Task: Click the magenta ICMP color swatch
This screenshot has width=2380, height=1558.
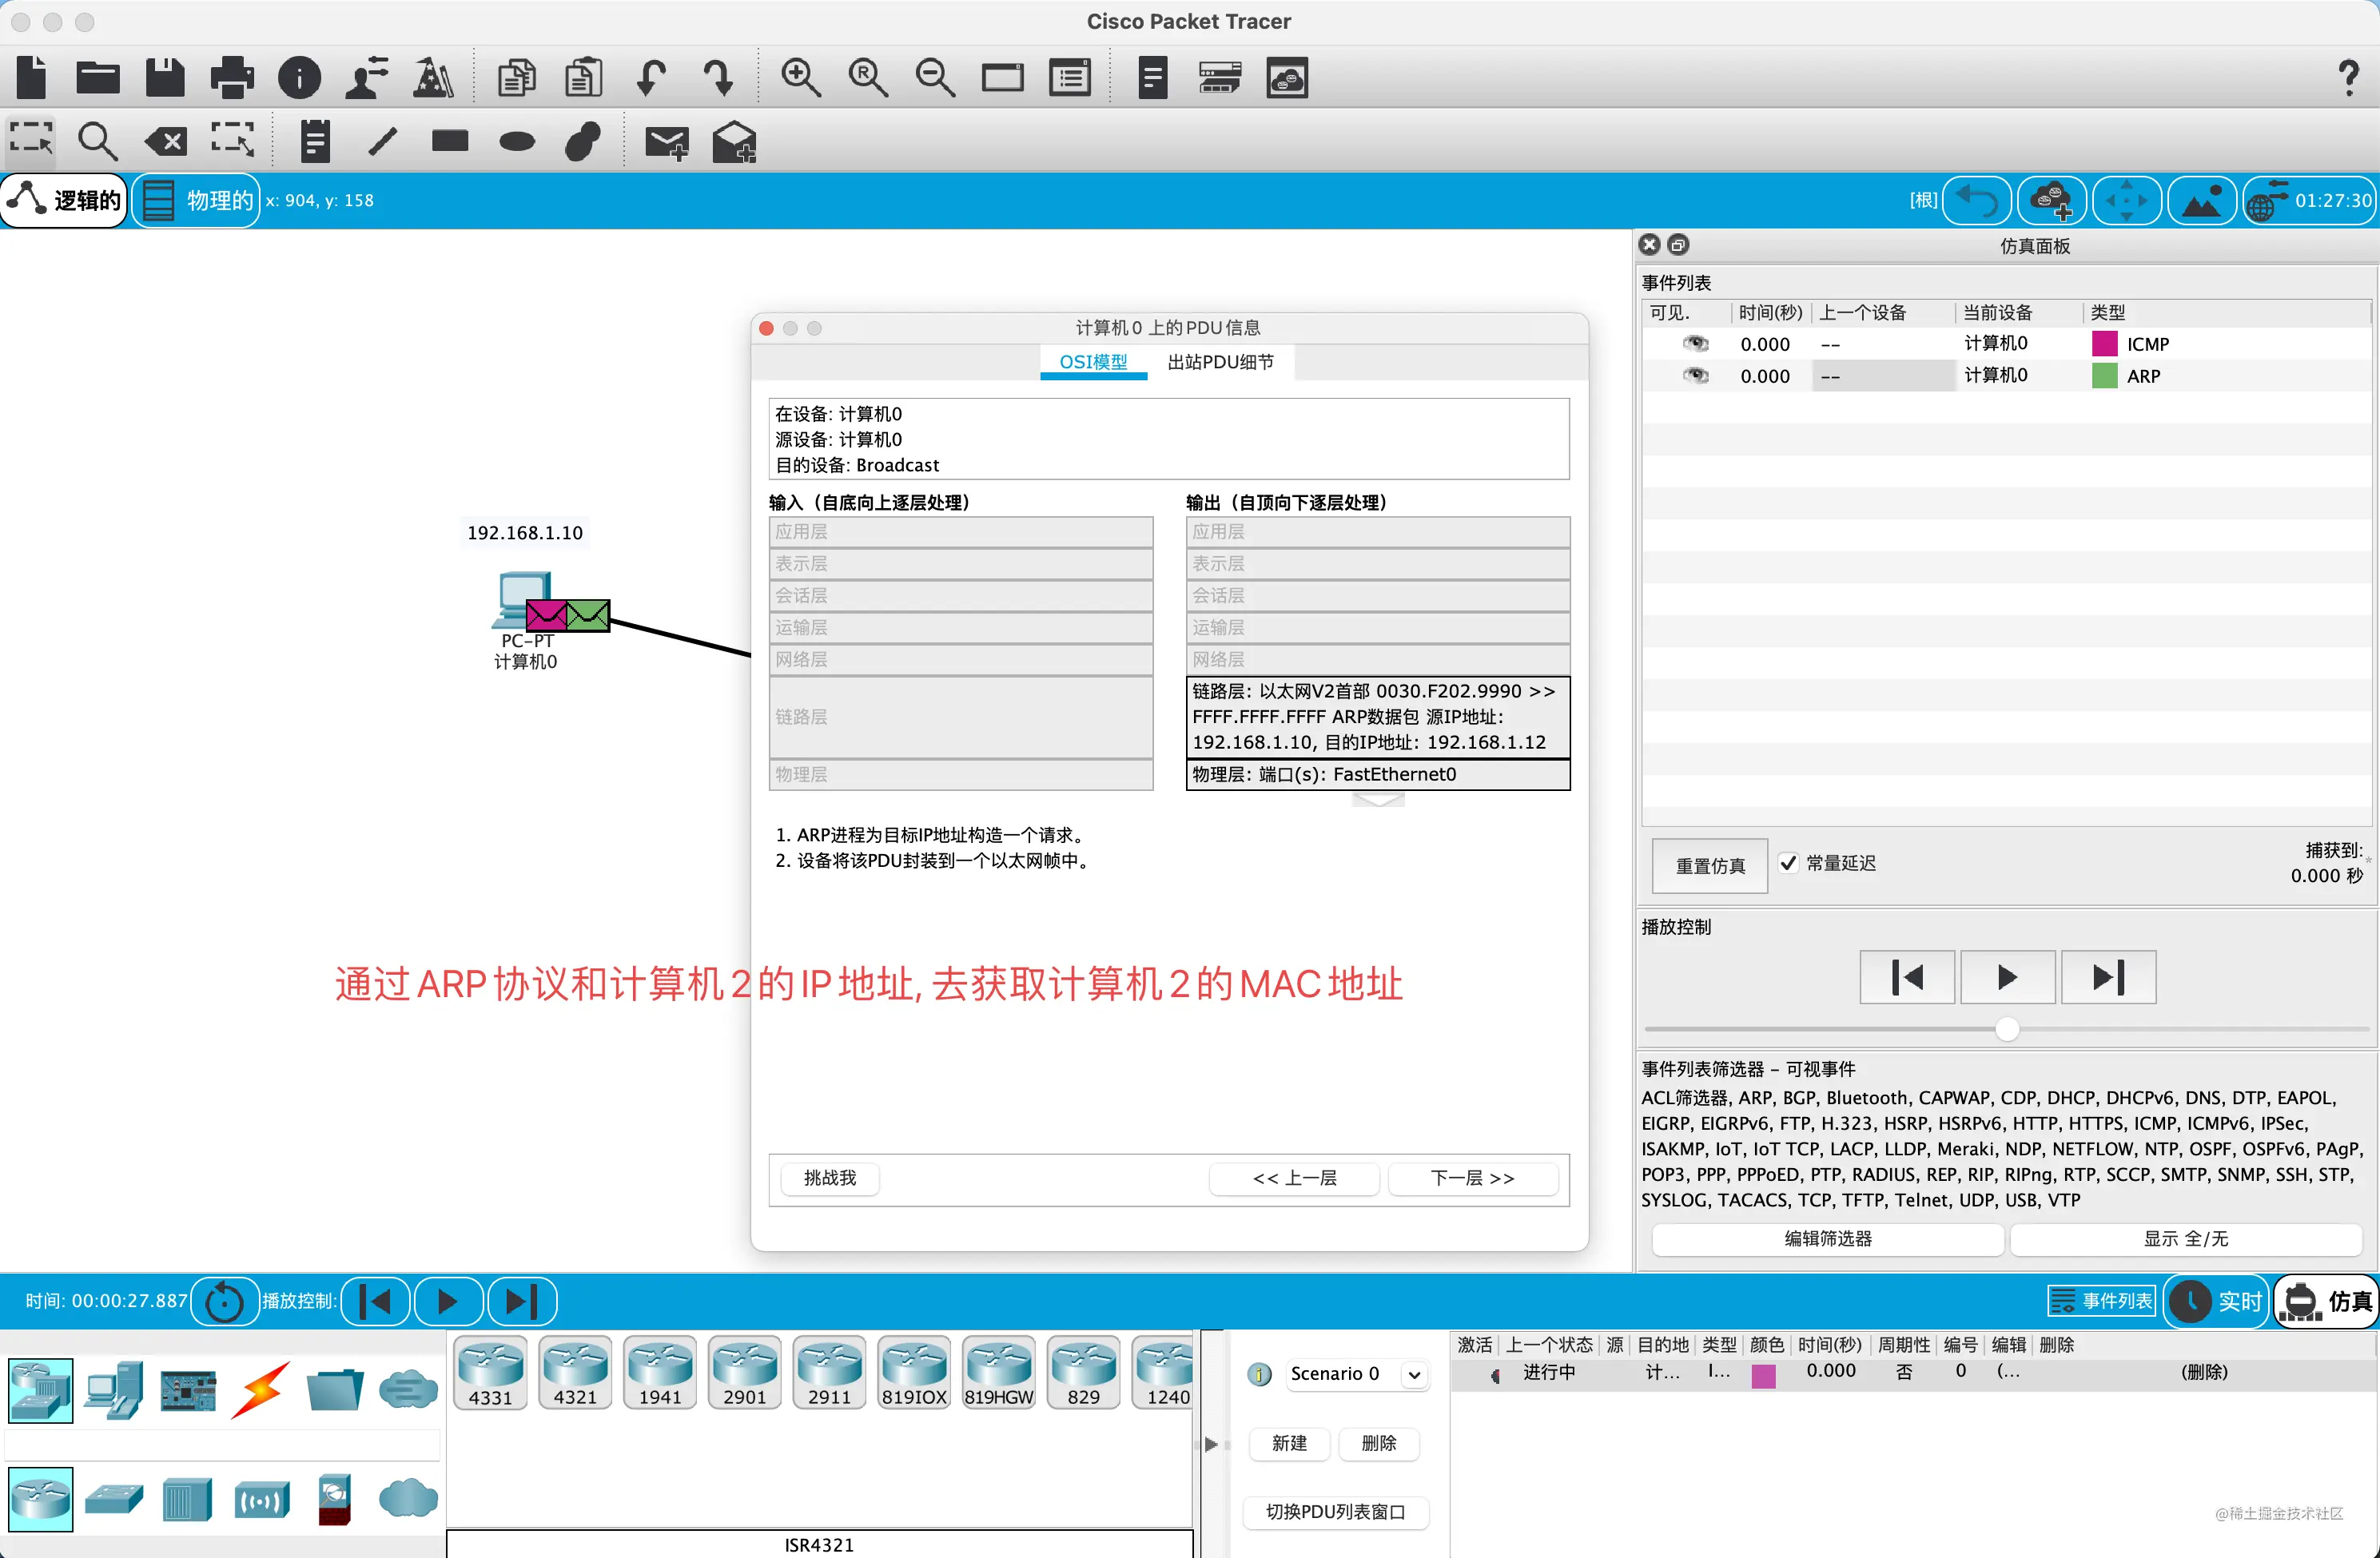Action: 2105,344
